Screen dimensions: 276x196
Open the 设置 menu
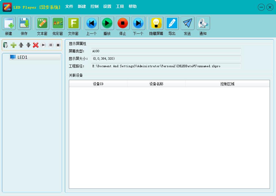107,7
